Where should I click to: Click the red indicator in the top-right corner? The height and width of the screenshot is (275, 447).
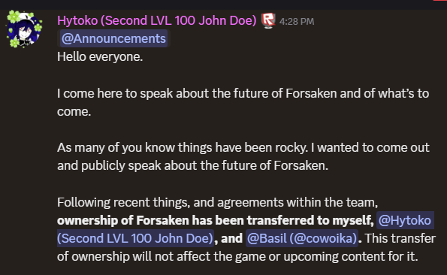440,0
